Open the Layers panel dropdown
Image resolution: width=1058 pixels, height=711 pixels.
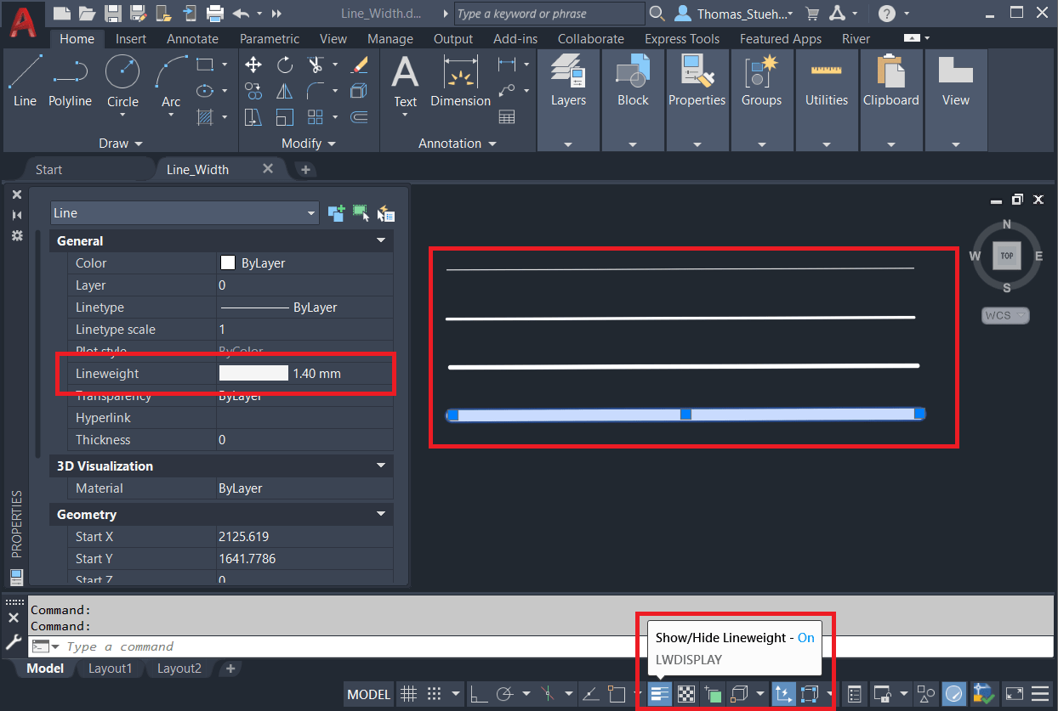[568, 144]
